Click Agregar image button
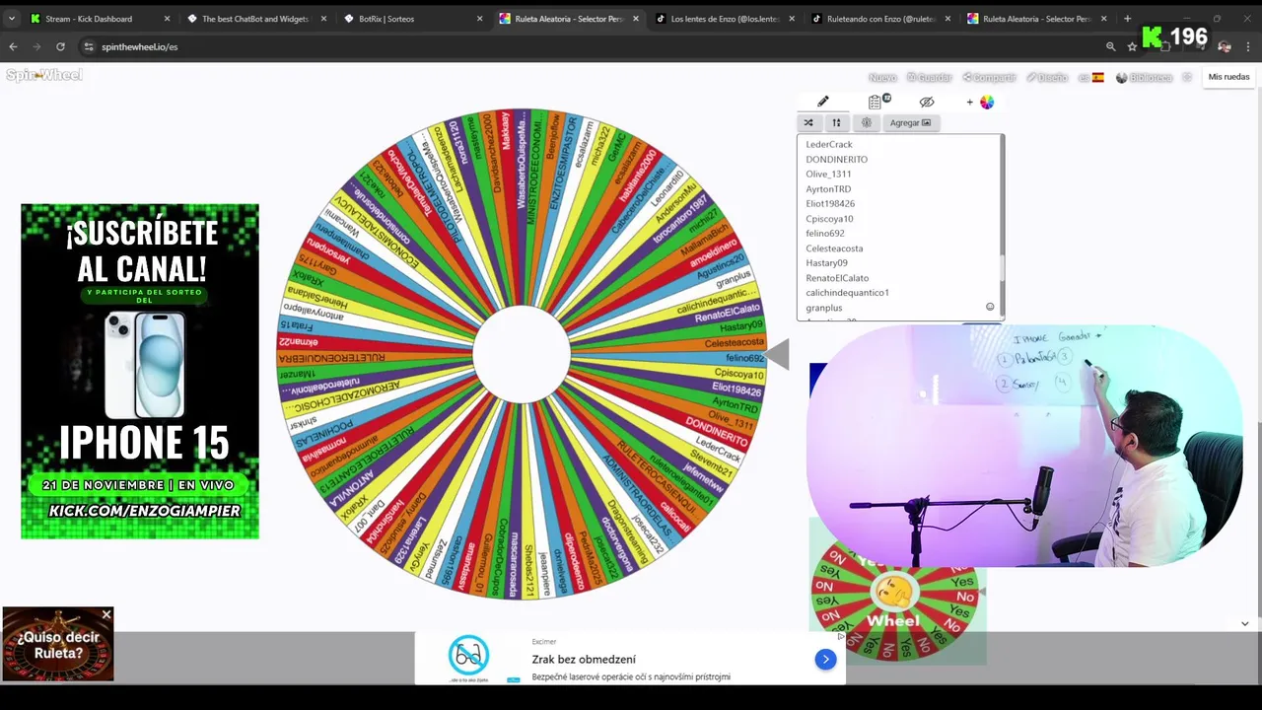Screen dimensions: 1262x710 point(910,123)
